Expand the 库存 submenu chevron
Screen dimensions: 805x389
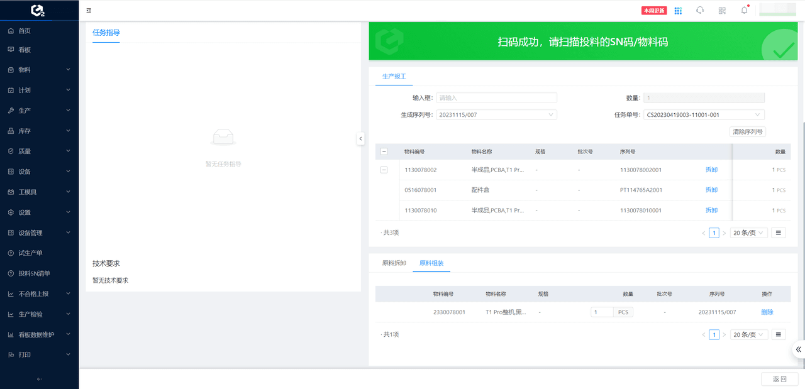[68, 131]
